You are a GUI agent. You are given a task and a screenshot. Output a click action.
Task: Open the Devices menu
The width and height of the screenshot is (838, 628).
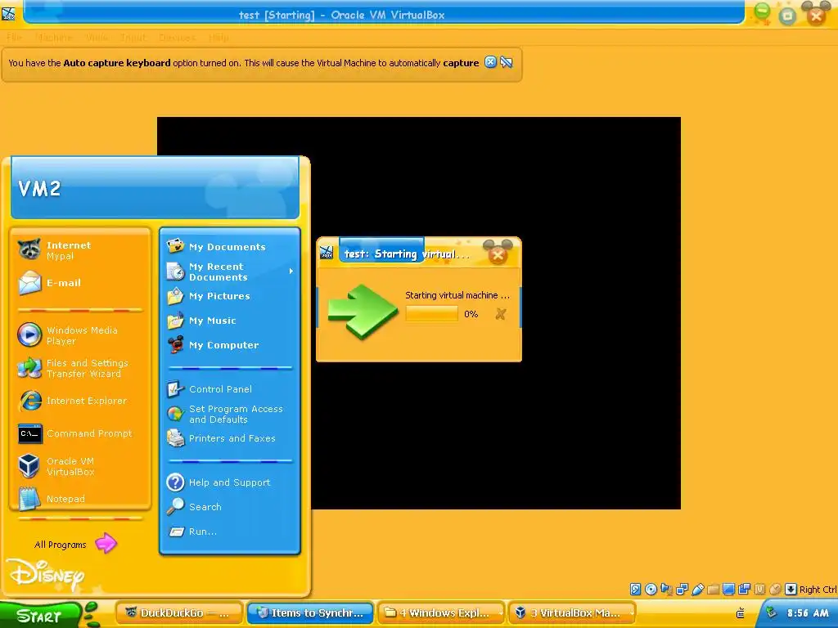[177, 38]
